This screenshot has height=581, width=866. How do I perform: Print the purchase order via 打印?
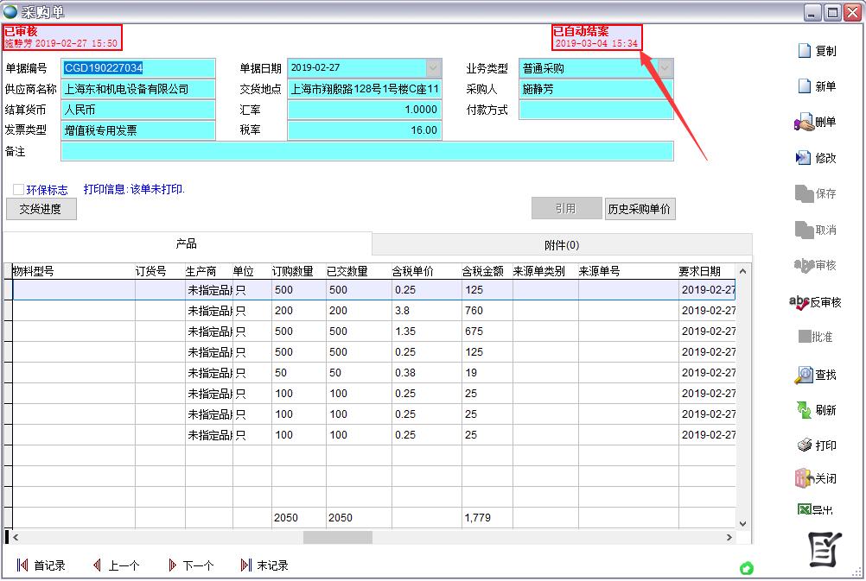tap(804, 445)
